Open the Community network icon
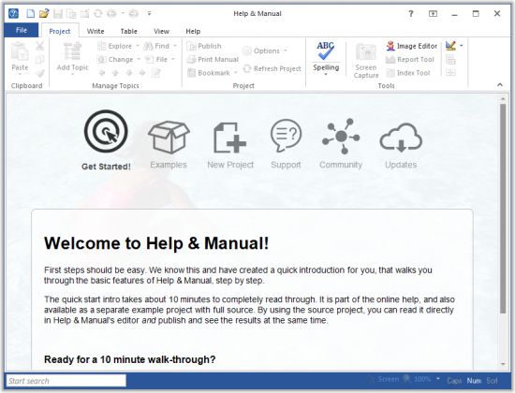Image resolution: width=515 pixels, height=393 pixels. click(341, 136)
